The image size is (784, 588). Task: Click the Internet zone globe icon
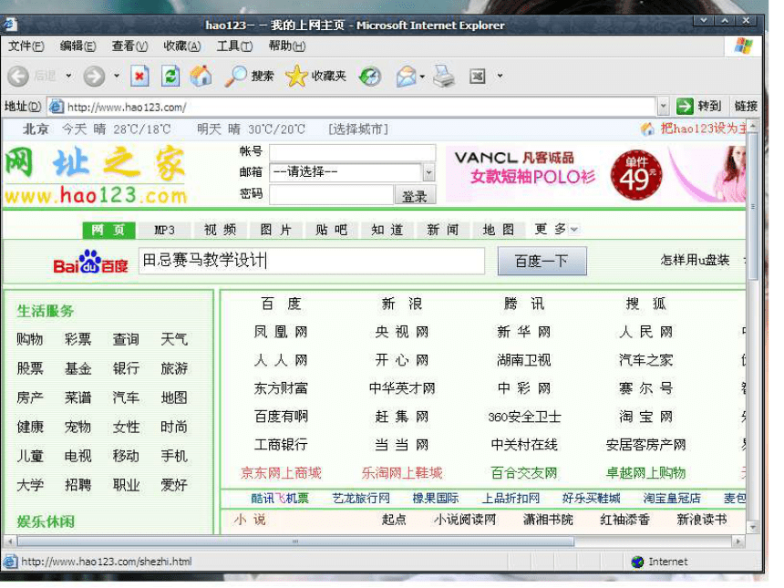coord(637,562)
